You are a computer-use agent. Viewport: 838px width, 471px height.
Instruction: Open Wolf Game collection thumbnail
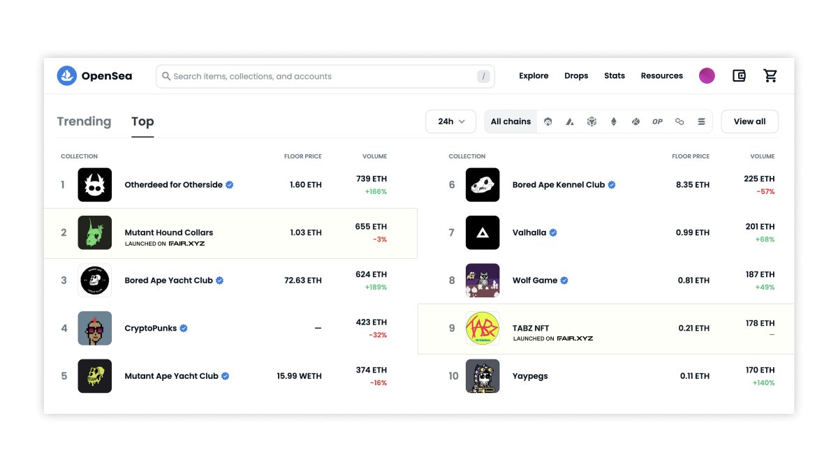click(x=483, y=281)
